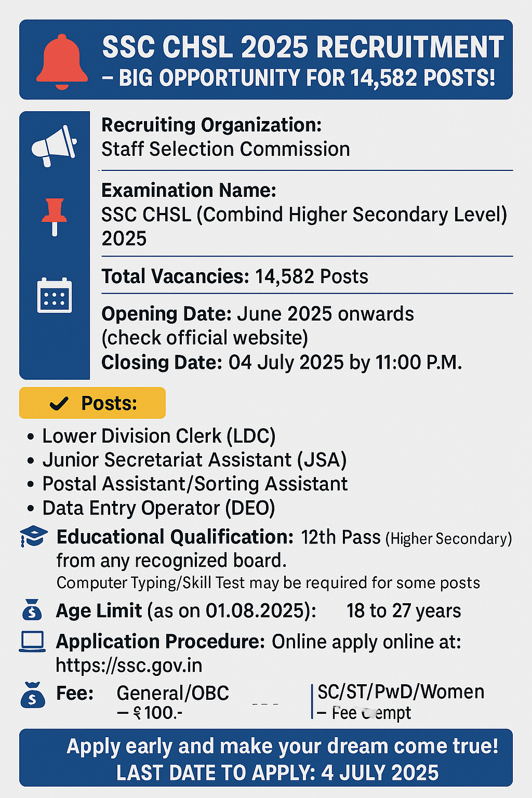Click the laptop icon beside Application Procedure

(32, 642)
